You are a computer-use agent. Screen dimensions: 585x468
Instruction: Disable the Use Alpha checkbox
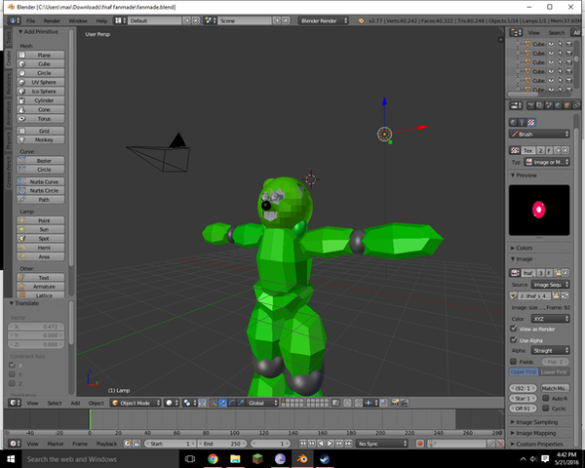(x=515, y=340)
